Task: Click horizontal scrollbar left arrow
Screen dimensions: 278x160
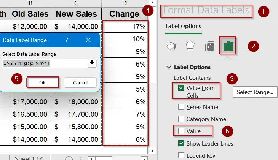Action: click(x=91, y=158)
